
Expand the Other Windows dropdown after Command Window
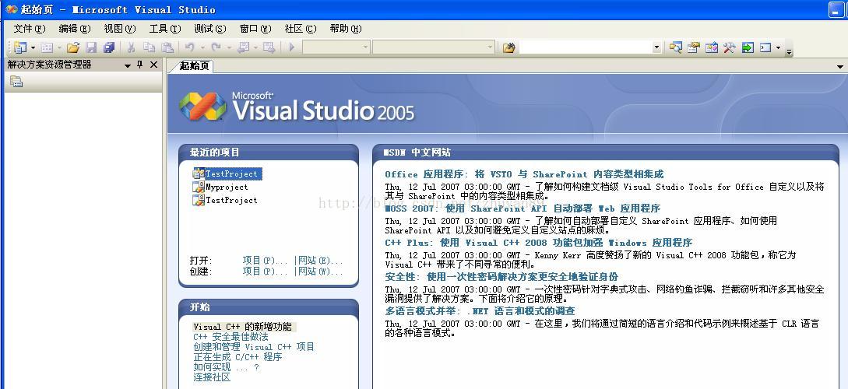tap(778, 47)
